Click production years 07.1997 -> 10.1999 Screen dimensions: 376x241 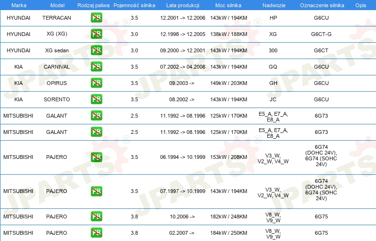tap(183, 191)
